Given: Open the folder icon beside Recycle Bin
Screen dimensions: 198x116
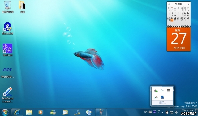Looking at the screenshot, I should (22, 7).
